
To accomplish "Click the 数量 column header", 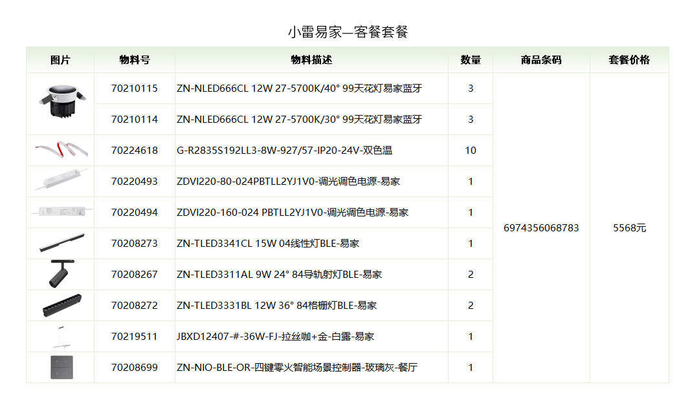I will pos(471,60).
